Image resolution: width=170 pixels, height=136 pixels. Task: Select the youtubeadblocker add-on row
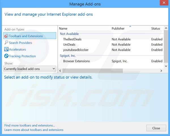(111, 50)
